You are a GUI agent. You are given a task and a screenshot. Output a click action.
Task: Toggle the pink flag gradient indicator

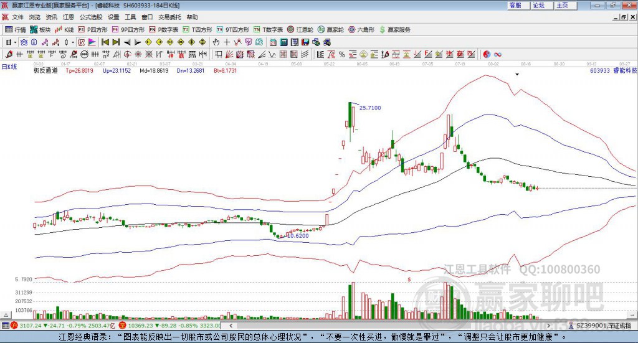(92, 42)
